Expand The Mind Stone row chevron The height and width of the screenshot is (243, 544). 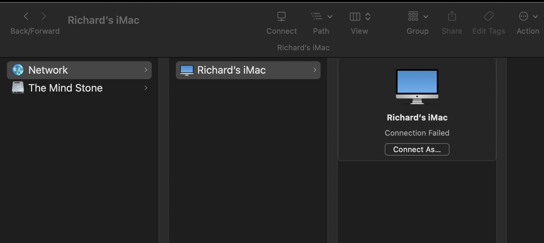click(146, 88)
